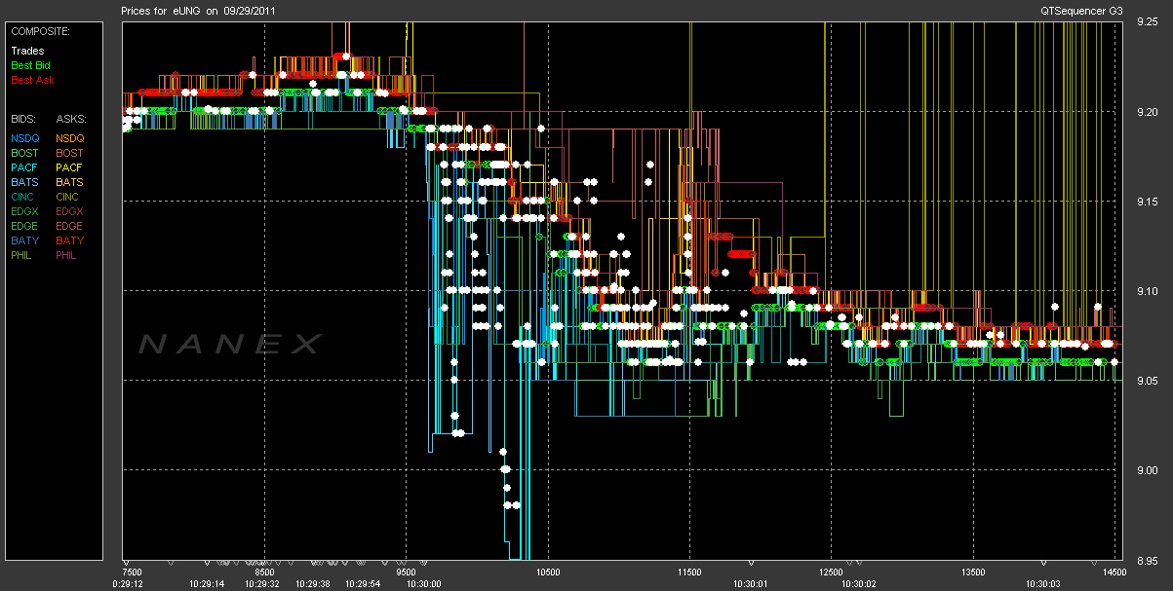Screen dimensions: 1173x591
Task: Click the QTSequencer G3 label
Action: [1082, 10]
